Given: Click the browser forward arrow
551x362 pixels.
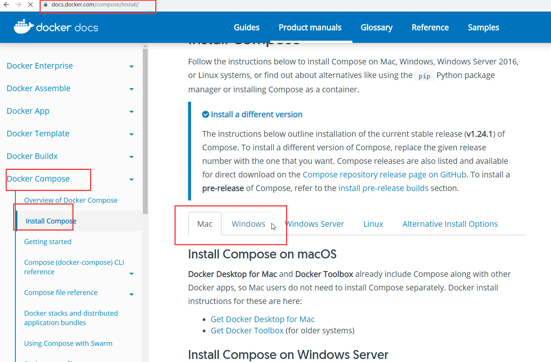Looking at the screenshot, I should pyautogui.click(x=18, y=5).
